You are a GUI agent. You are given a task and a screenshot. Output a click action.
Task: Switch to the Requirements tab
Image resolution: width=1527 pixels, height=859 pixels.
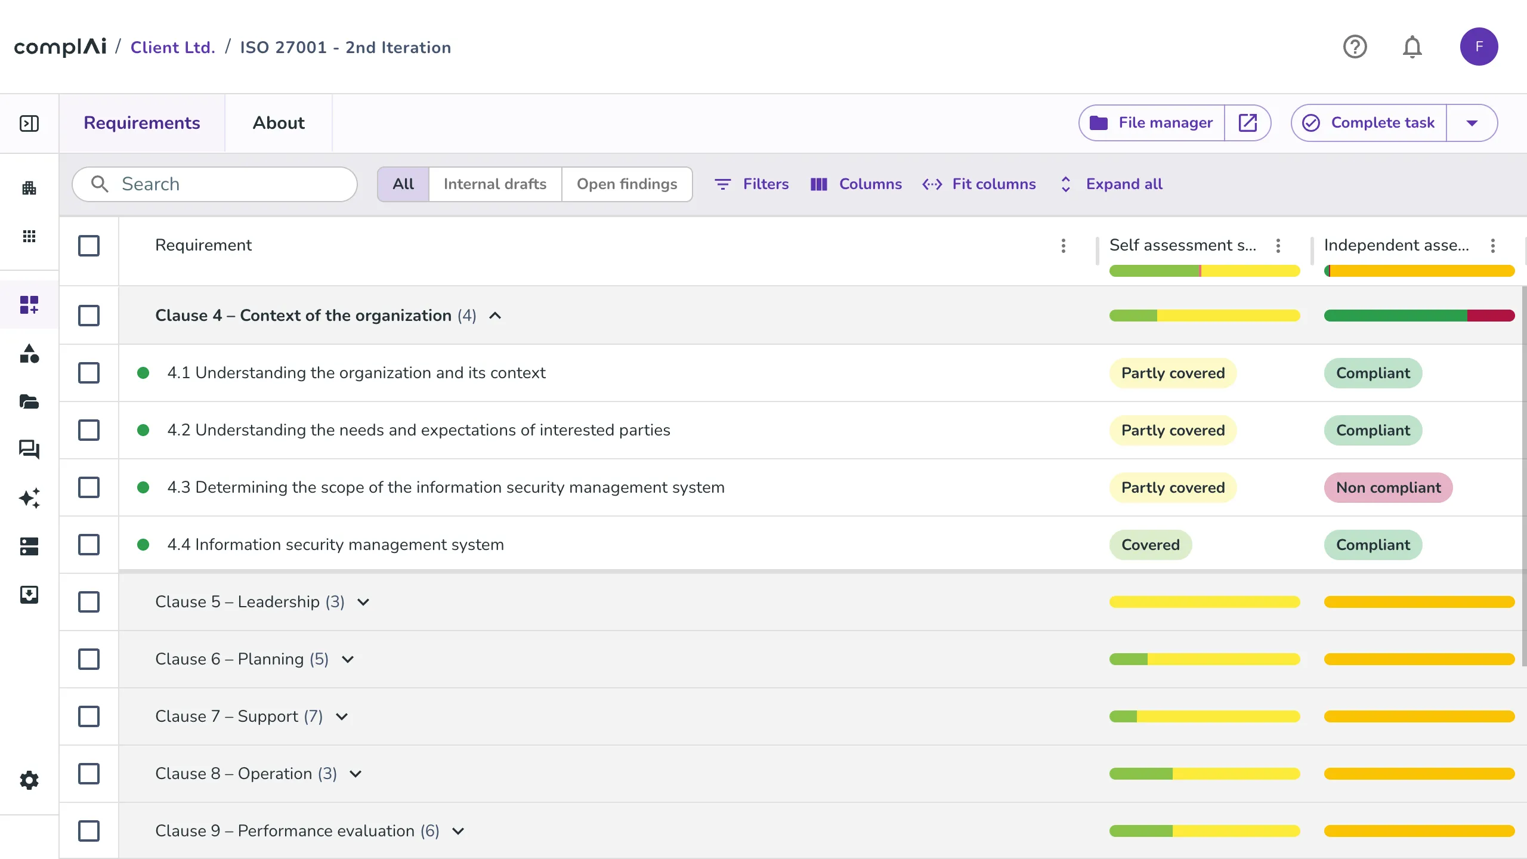[142, 123]
